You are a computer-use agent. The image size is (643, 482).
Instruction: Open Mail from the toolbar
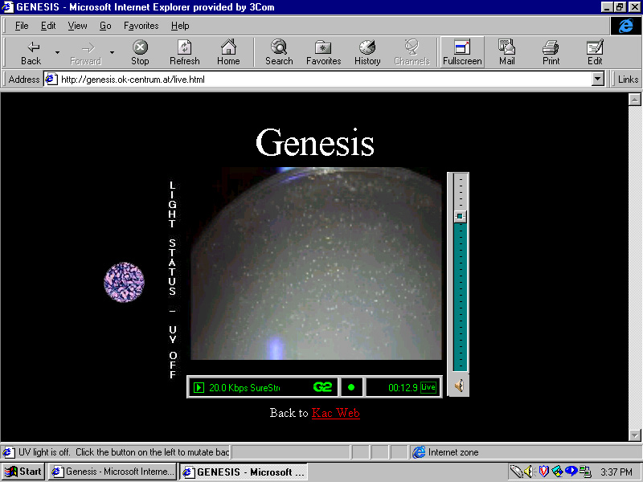pos(507,52)
